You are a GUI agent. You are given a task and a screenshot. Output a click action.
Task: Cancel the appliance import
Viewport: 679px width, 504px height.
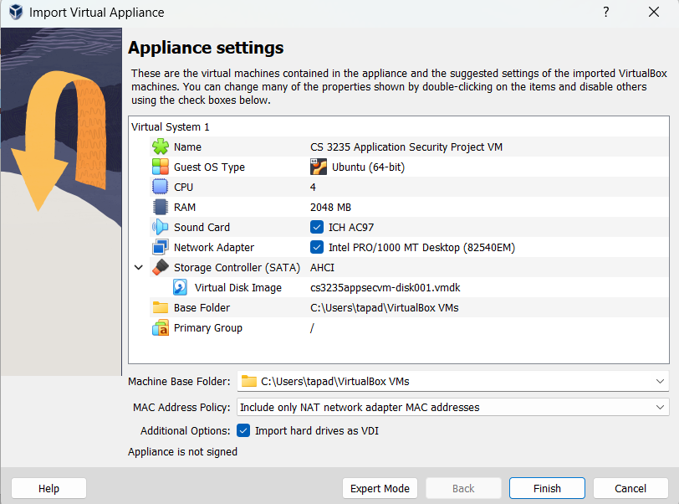click(630, 488)
